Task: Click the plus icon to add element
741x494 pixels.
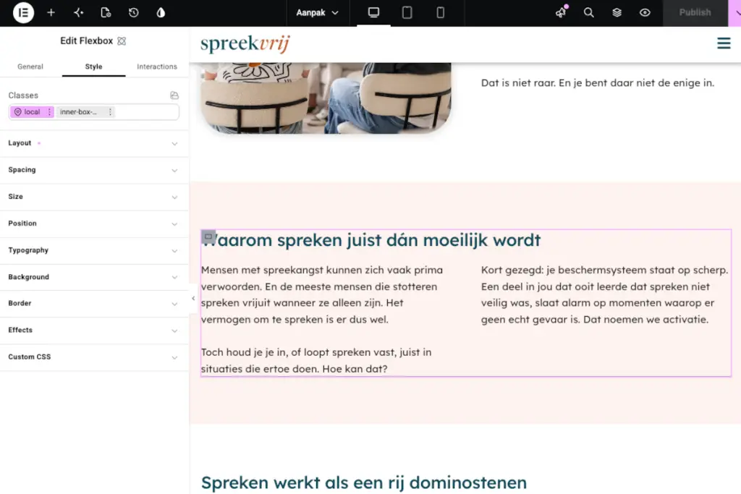Action: 51,13
